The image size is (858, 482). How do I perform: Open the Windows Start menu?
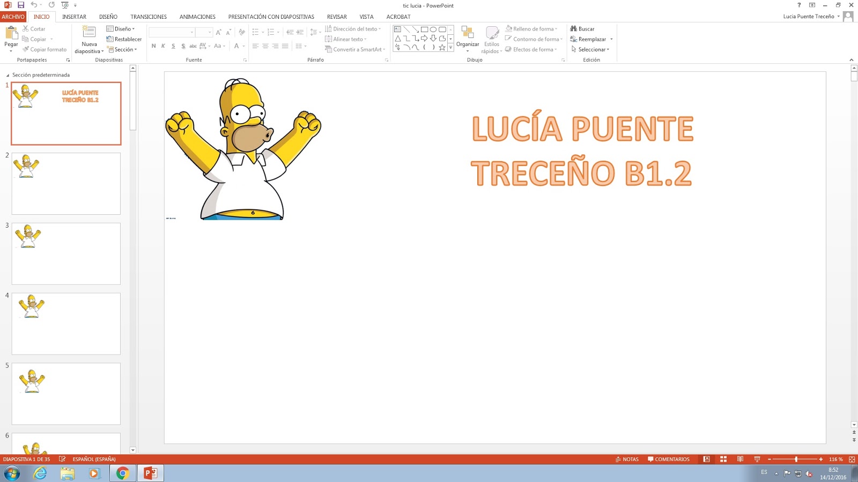[12, 473]
